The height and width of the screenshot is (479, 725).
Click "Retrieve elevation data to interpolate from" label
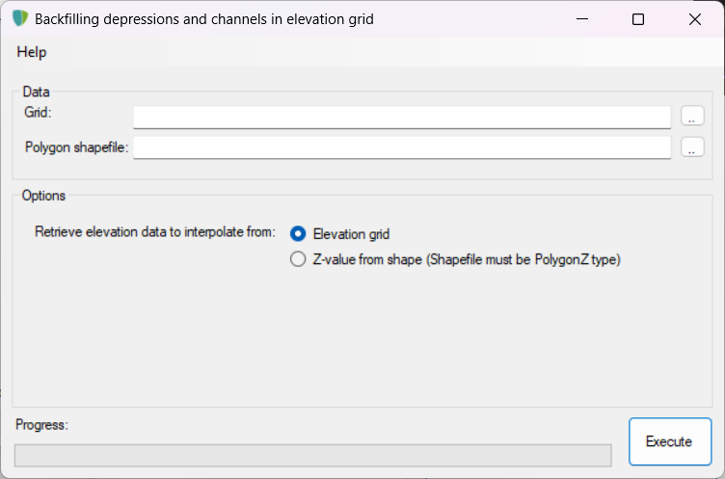(x=155, y=232)
